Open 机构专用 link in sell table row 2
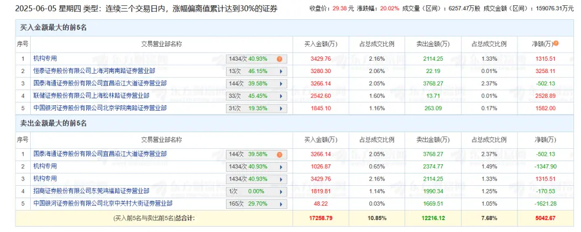Image resolution: width=581 pixels, height=232 pixels. (45, 166)
